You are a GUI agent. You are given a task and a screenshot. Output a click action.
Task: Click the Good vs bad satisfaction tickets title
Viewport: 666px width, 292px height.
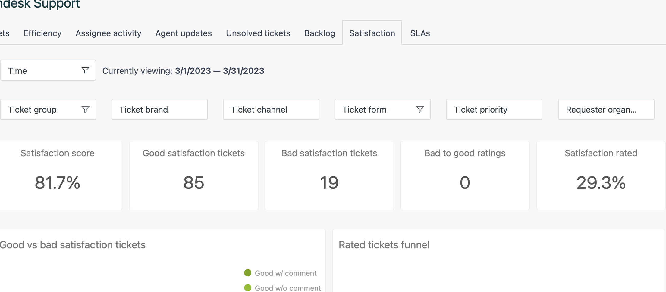[x=73, y=245]
